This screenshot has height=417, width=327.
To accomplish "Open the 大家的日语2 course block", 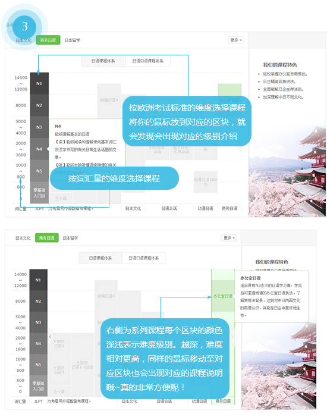I will [59, 344].
